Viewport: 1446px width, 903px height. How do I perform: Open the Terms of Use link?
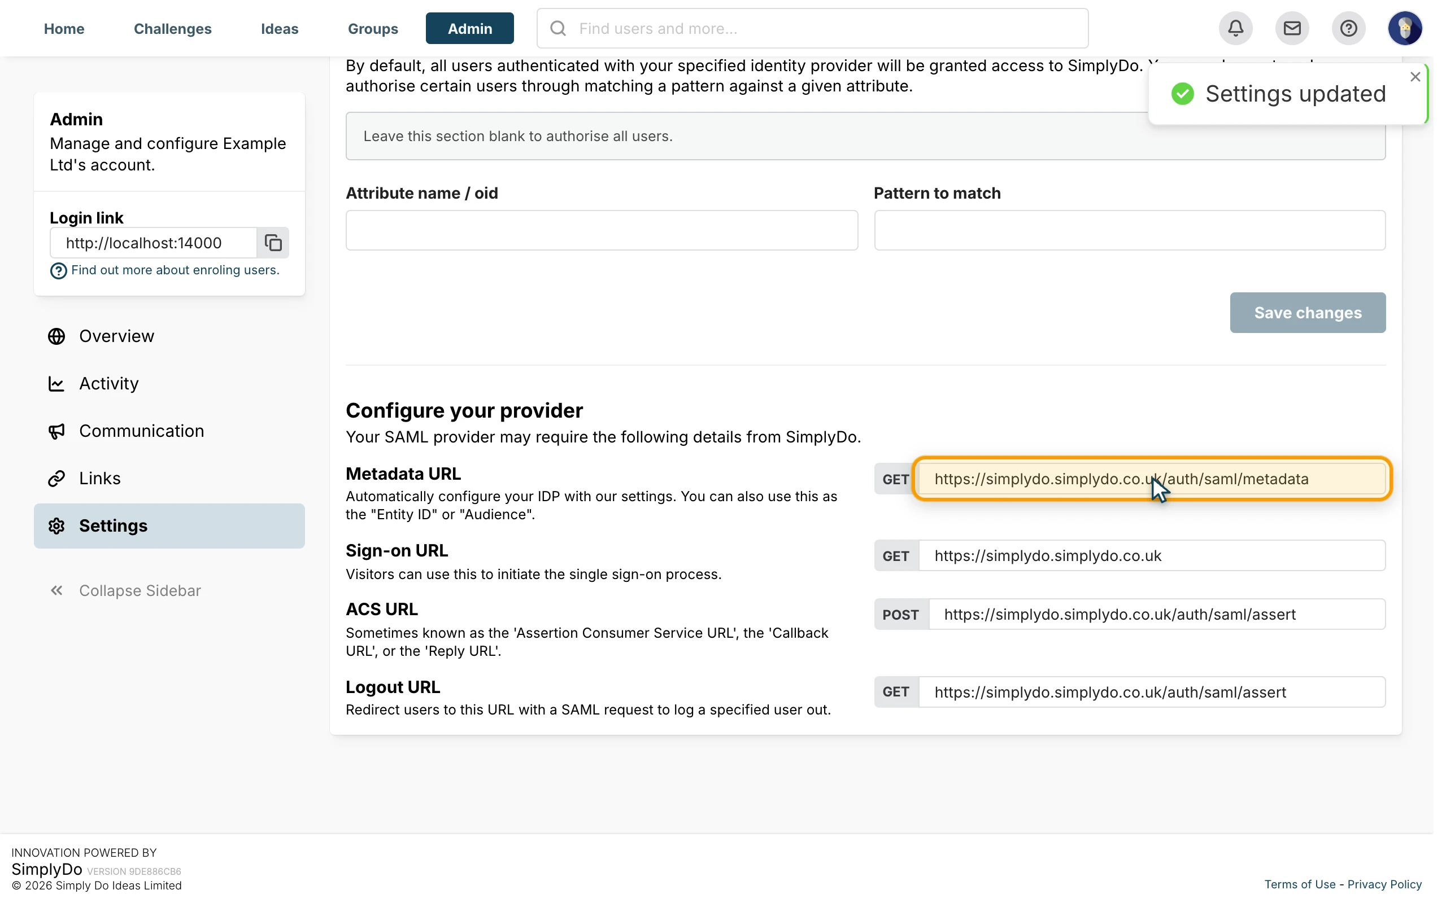click(1299, 884)
